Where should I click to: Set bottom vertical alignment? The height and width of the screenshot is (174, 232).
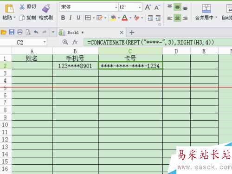(185, 7)
